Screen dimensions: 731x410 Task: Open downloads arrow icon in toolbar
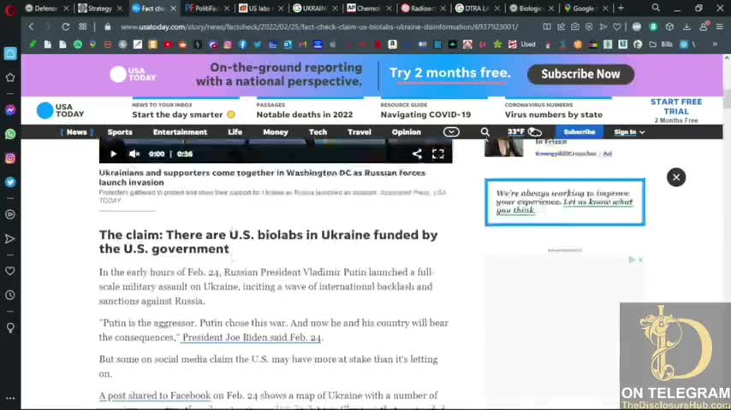tap(686, 27)
